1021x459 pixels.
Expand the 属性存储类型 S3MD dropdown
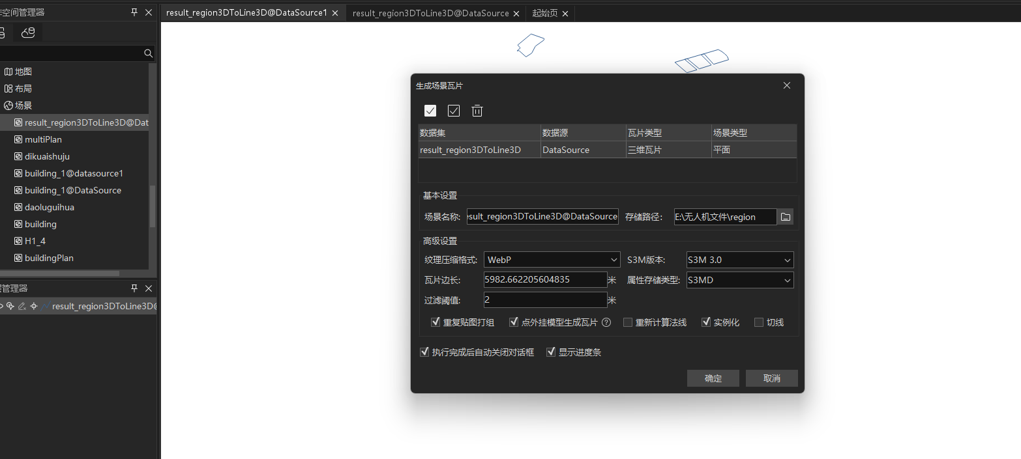click(x=740, y=280)
